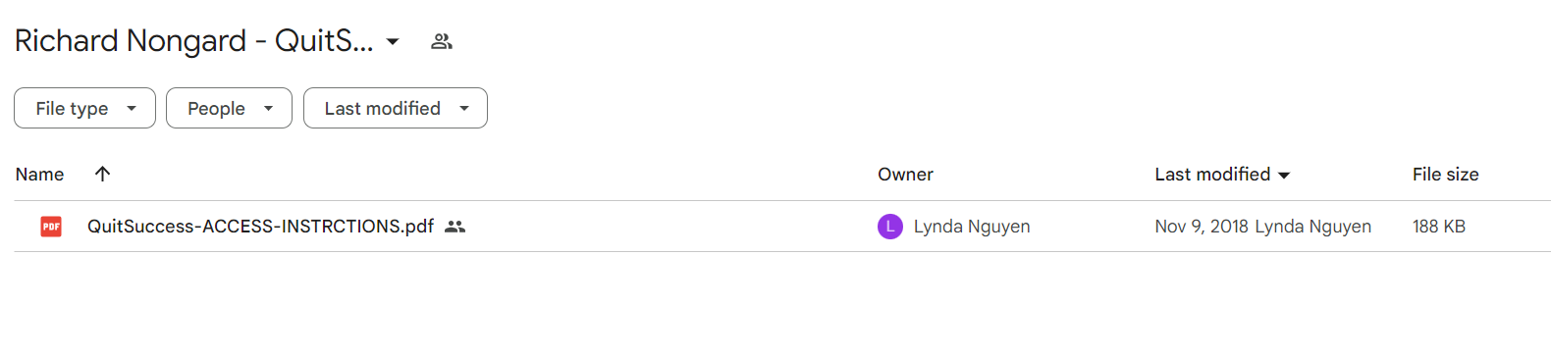Click the 188 KB file size

pos(1439,227)
